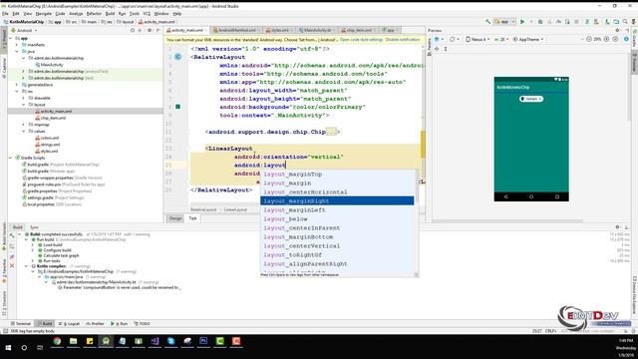Click the status bar tool window toggle icon

coord(5,331)
